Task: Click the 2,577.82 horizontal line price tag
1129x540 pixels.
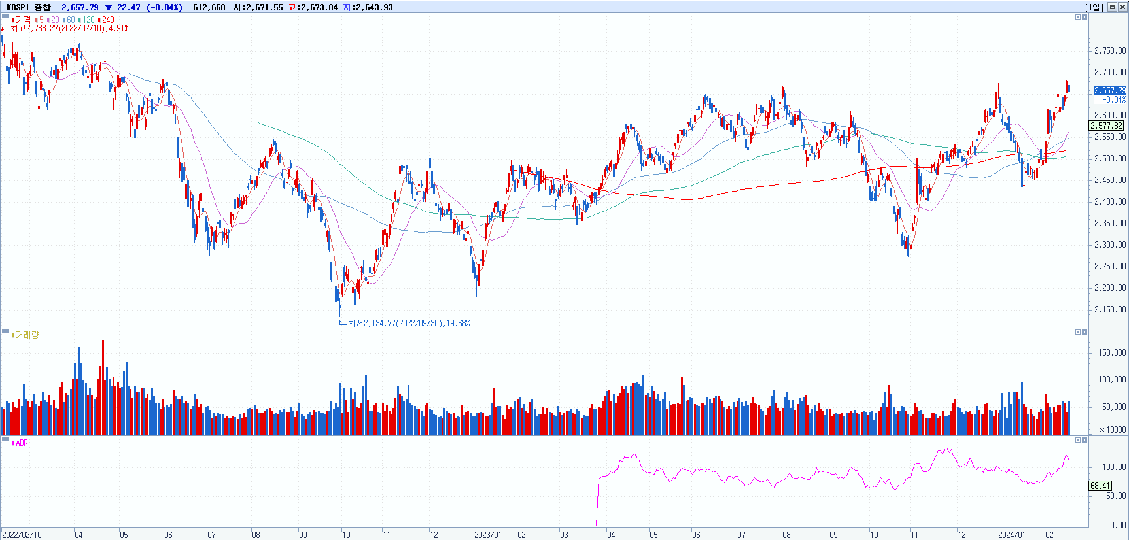Action: [x=1107, y=126]
